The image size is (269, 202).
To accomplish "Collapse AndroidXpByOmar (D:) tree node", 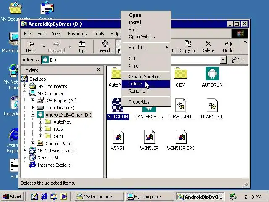I will pyautogui.click(x=33, y=115).
